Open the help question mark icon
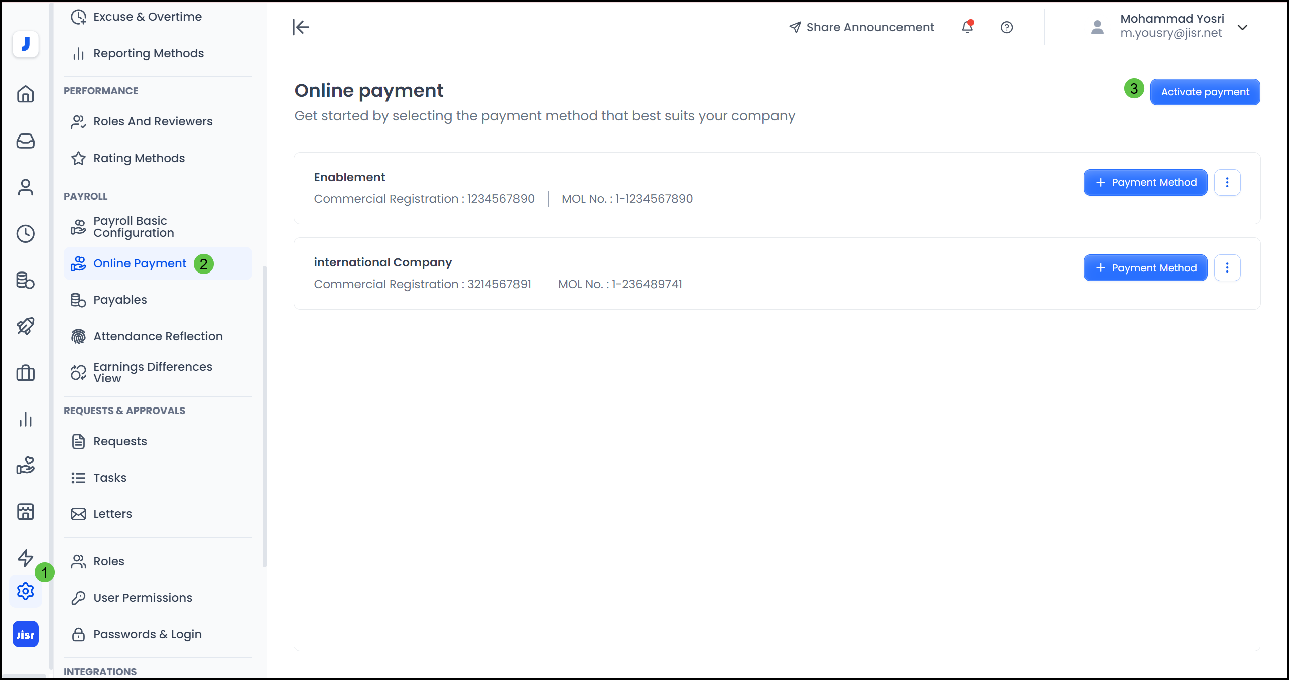The height and width of the screenshot is (680, 1289). click(x=1007, y=27)
